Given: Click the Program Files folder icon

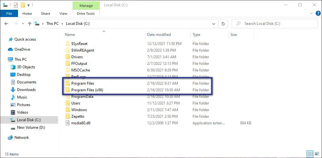Looking at the screenshot, I should coord(68,83).
